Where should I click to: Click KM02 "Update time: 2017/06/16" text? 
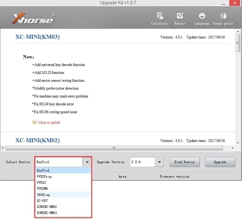pos(206,141)
